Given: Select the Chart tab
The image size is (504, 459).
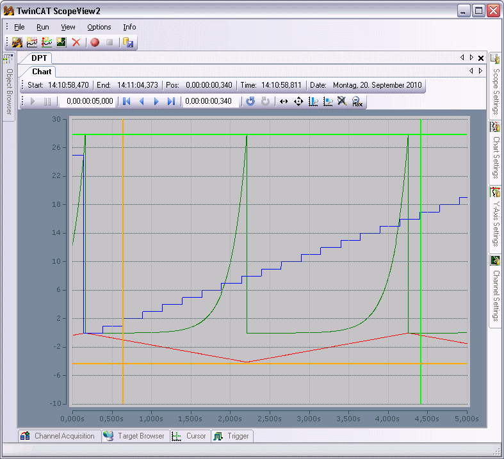Looking at the screenshot, I should (x=42, y=72).
